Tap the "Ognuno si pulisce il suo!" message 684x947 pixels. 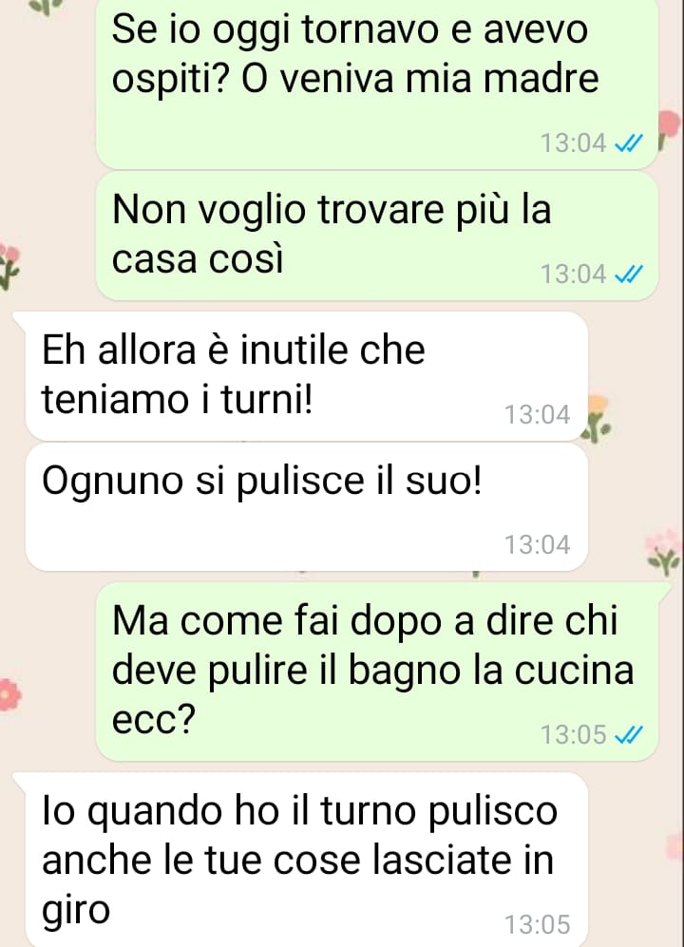click(x=306, y=506)
